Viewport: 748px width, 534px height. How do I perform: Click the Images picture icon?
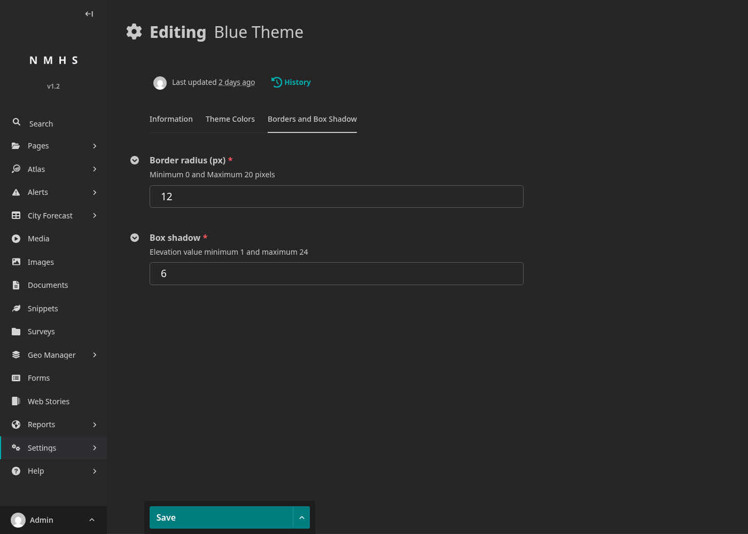point(16,262)
